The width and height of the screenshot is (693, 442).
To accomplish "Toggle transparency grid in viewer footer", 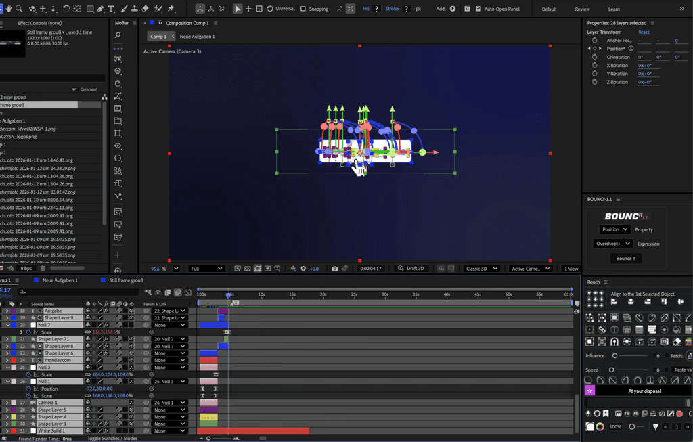I will tap(248, 268).
